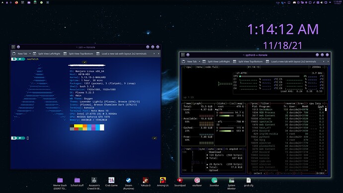This screenshot has width=343, height=193.
Task: Switch to previous network interface in bpytop
Action: [227, 149]
